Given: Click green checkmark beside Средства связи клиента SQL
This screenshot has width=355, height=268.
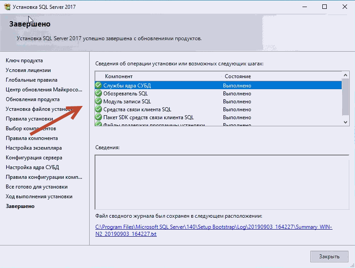Looking at the screenshot, I should (x=98, y=109).
